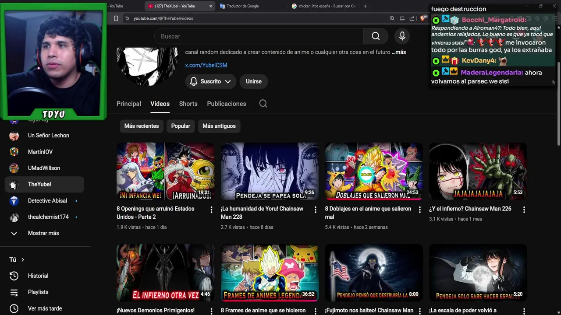Open ¿Y el infierno? Chainsaw Man 226 thumbnail

coord(478,171)
